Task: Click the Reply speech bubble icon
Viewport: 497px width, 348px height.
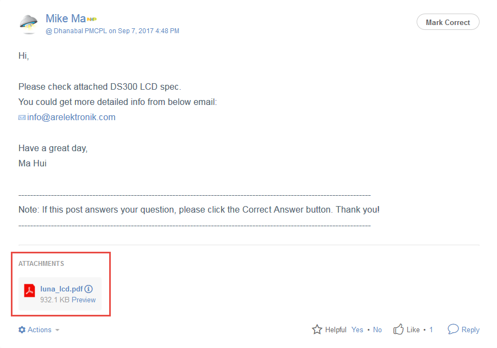Action: 453,330
